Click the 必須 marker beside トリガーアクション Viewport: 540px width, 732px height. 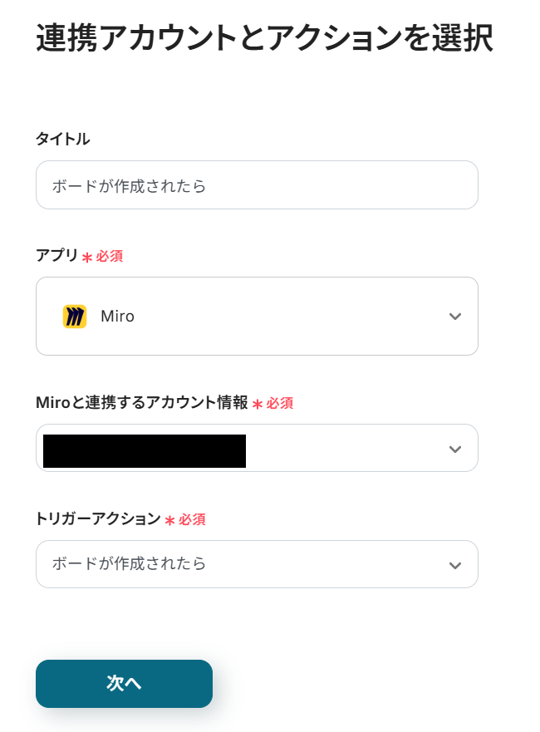(x=192, y=520)
